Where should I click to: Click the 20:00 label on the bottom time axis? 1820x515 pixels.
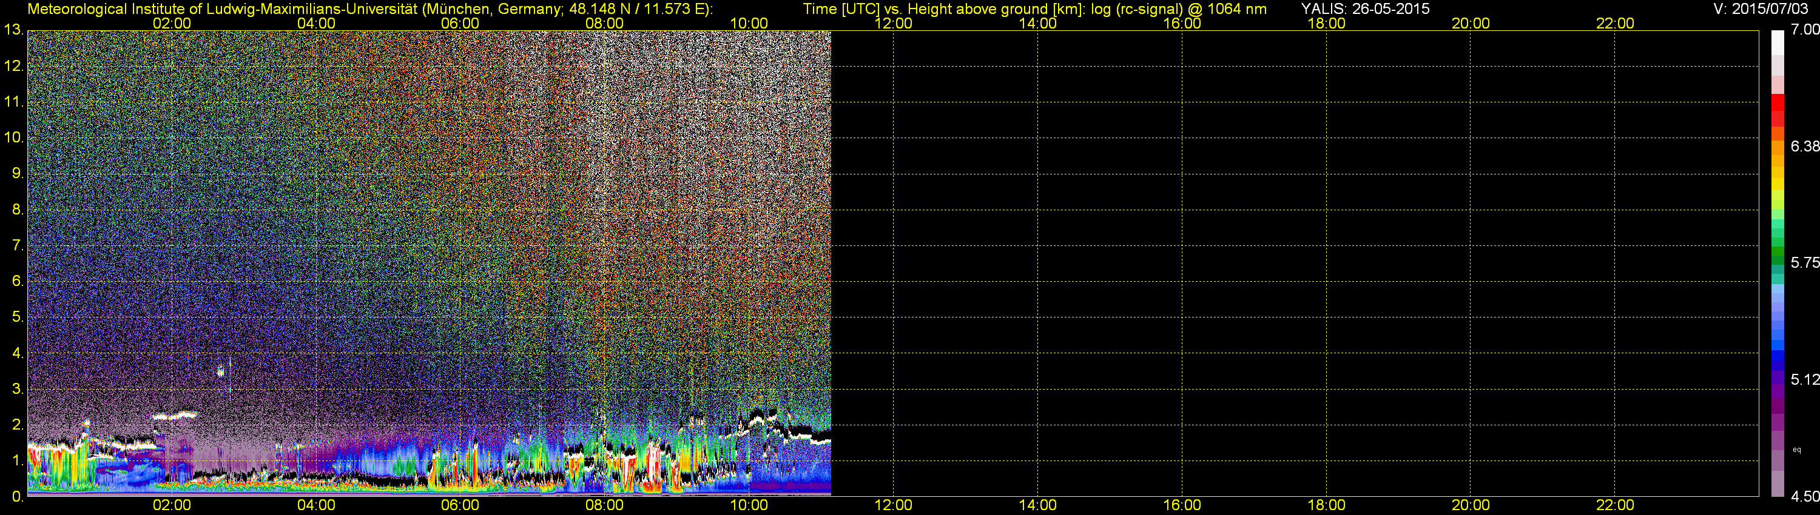point(1471,505)
